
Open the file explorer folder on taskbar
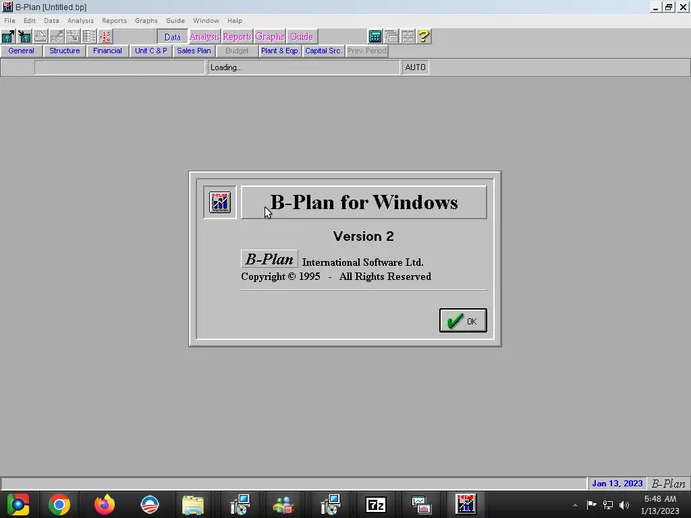193,505
